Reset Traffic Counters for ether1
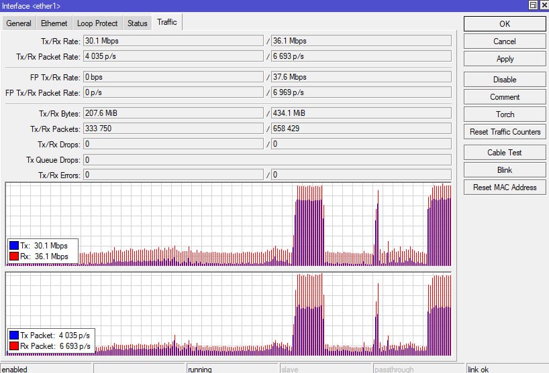This screenshot has height=373, width=549. 505,132
